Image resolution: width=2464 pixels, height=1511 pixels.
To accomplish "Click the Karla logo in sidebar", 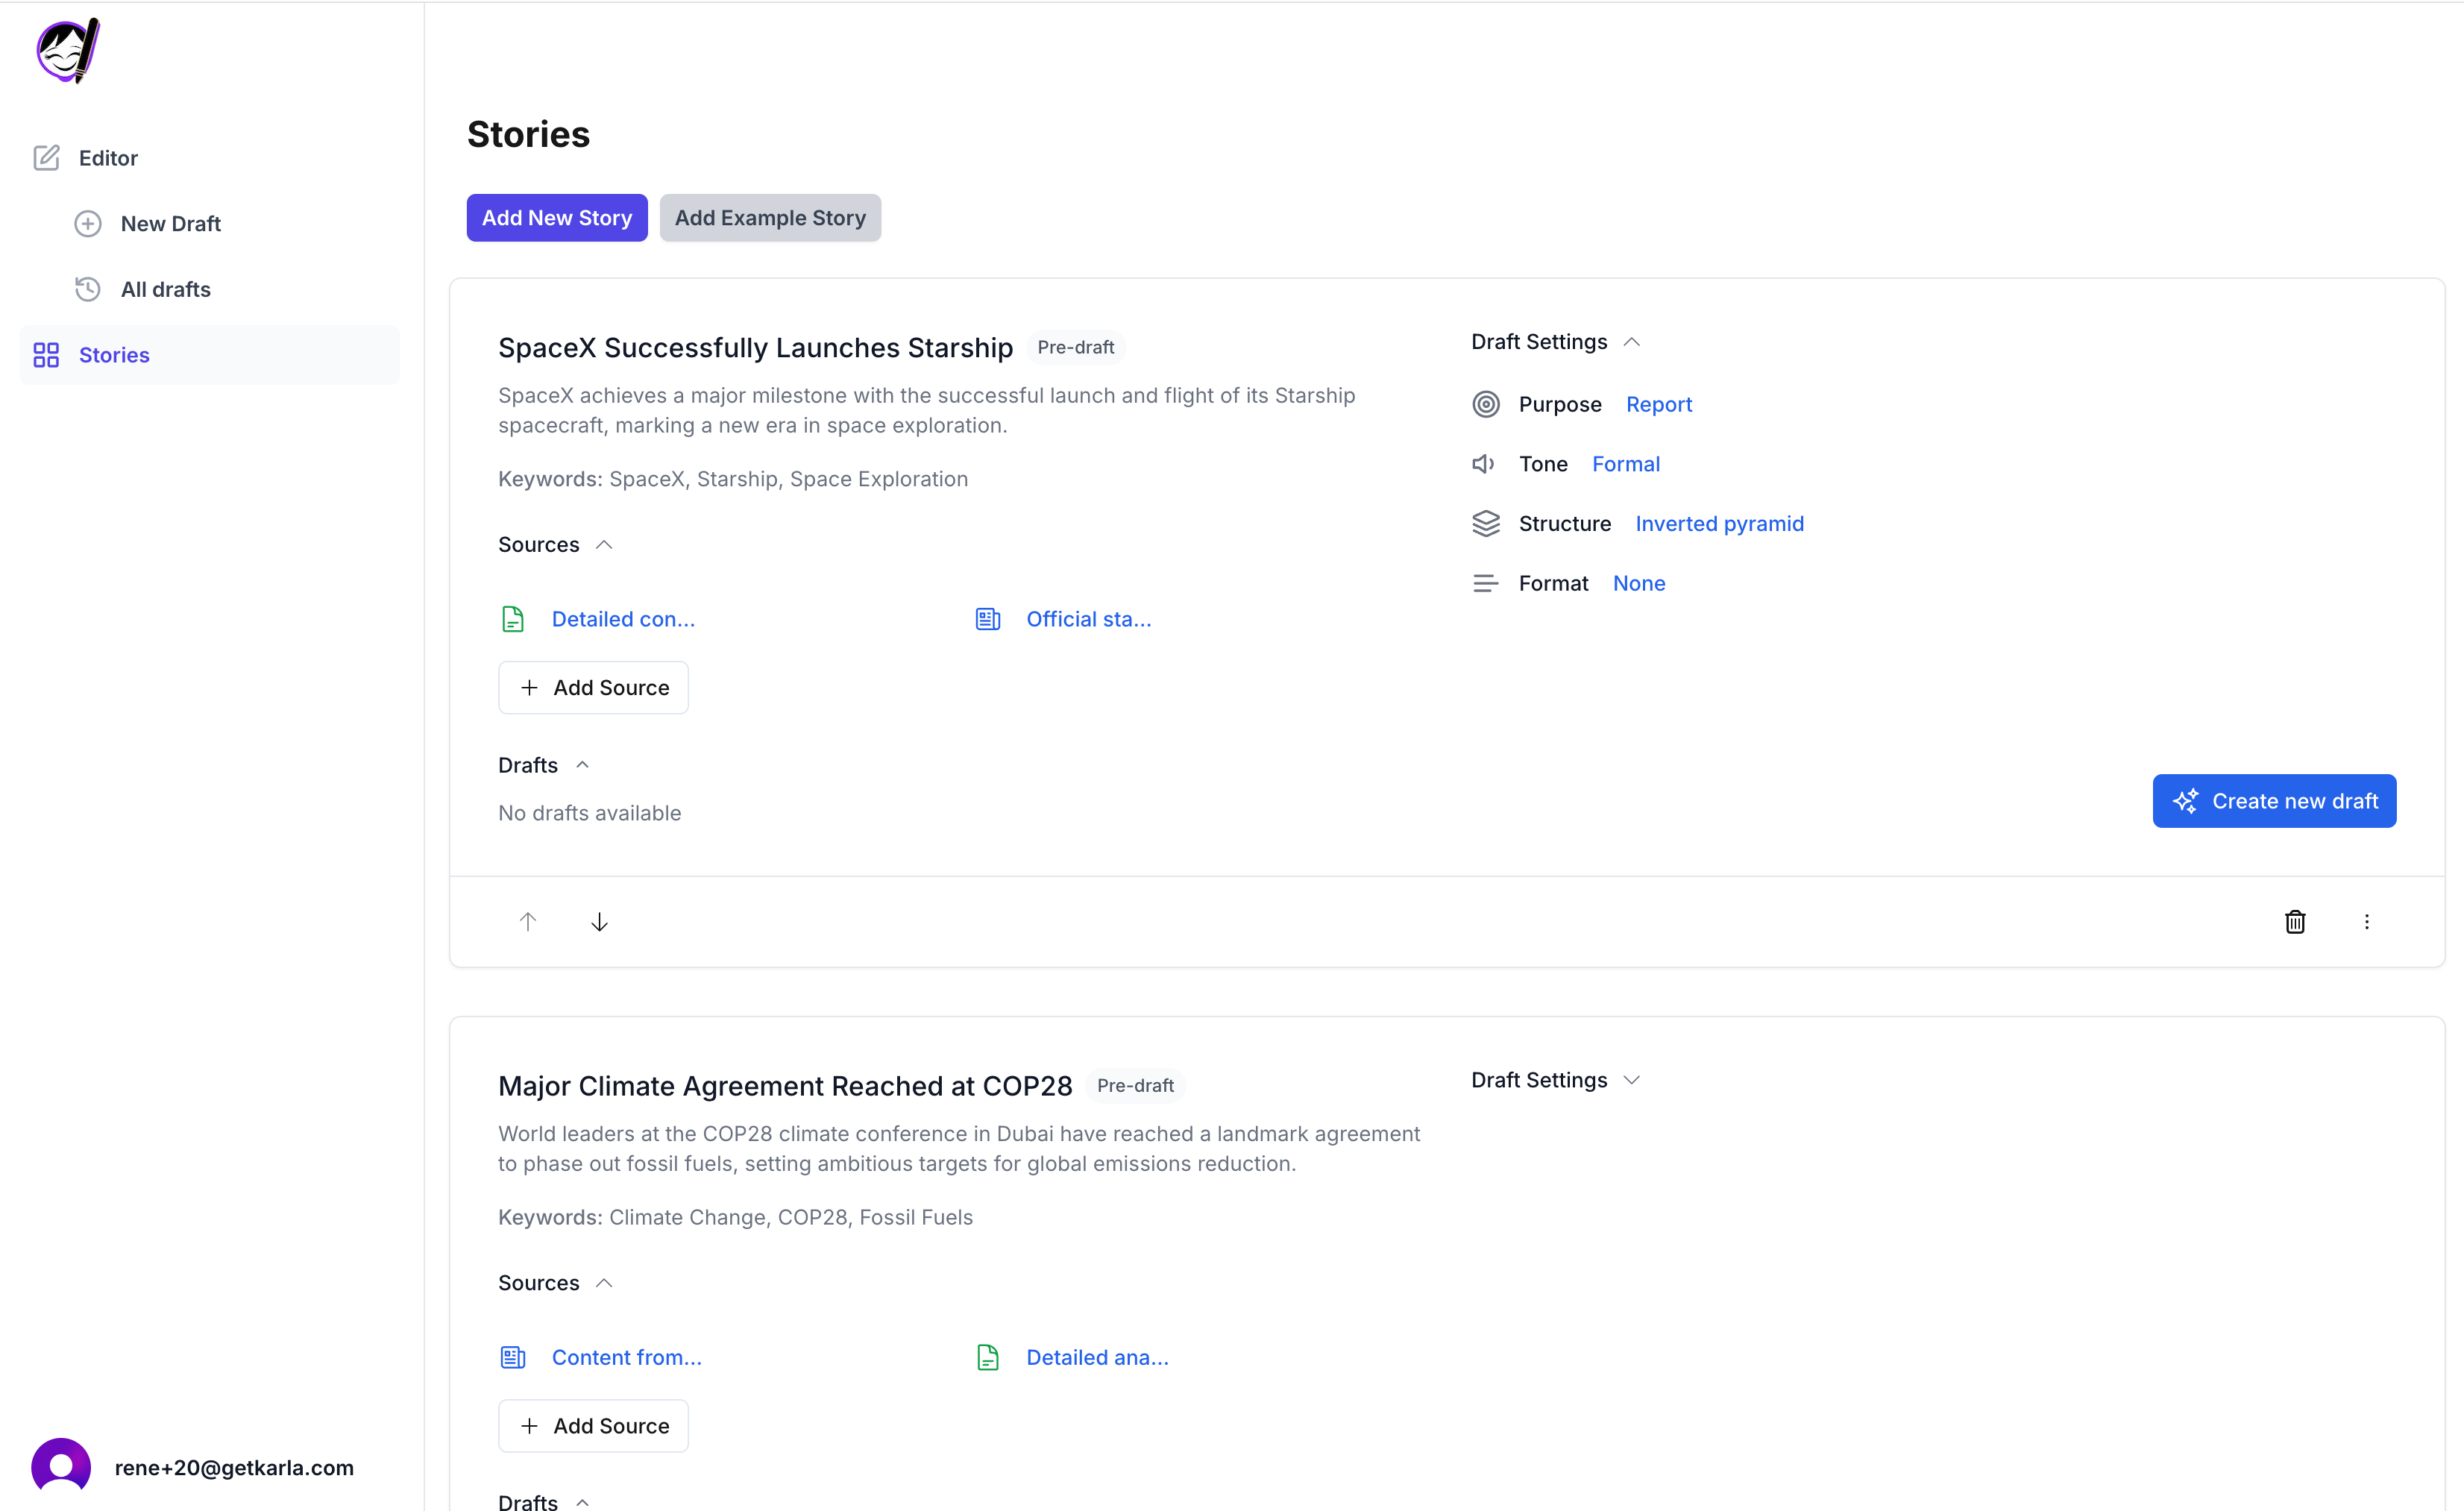I will click(x=68, y=50).
